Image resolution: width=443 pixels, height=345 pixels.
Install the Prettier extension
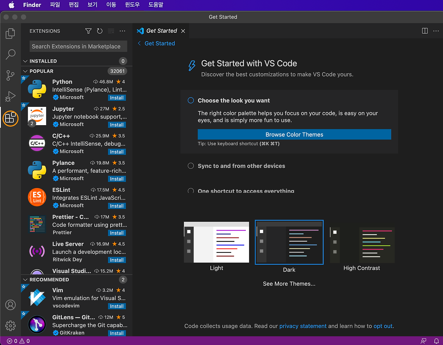[x=117, y=233]
